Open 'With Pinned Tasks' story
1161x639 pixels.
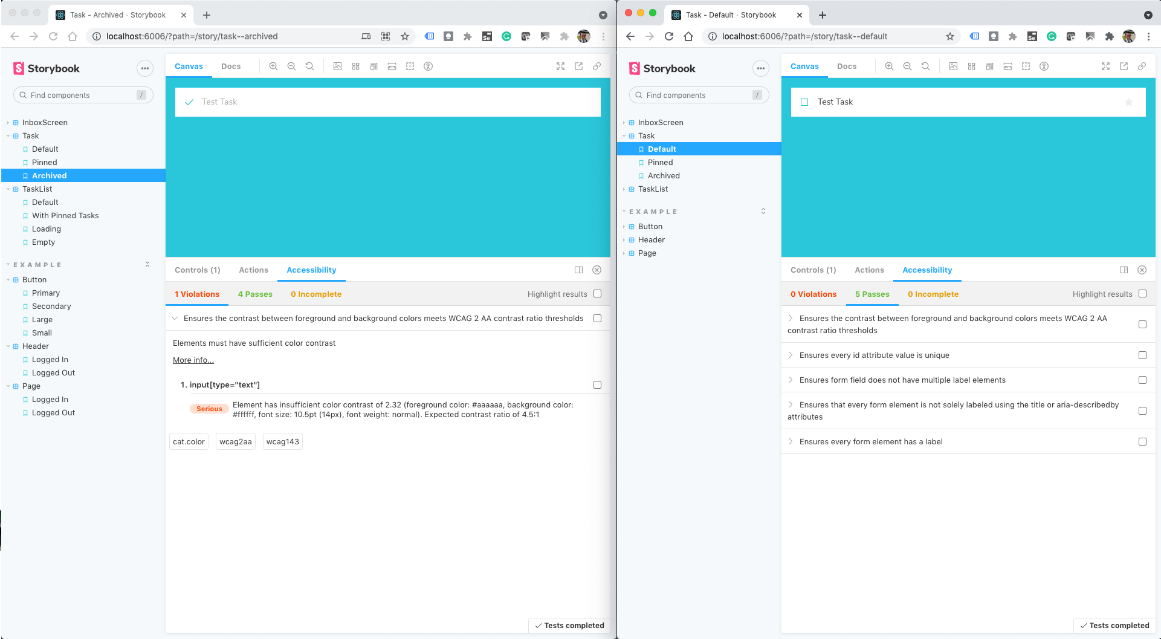click(x=65, y=216)
